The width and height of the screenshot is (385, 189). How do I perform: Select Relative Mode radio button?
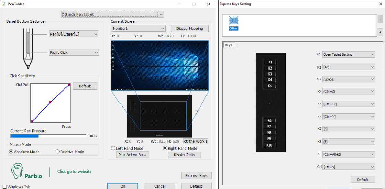point(58,152)
